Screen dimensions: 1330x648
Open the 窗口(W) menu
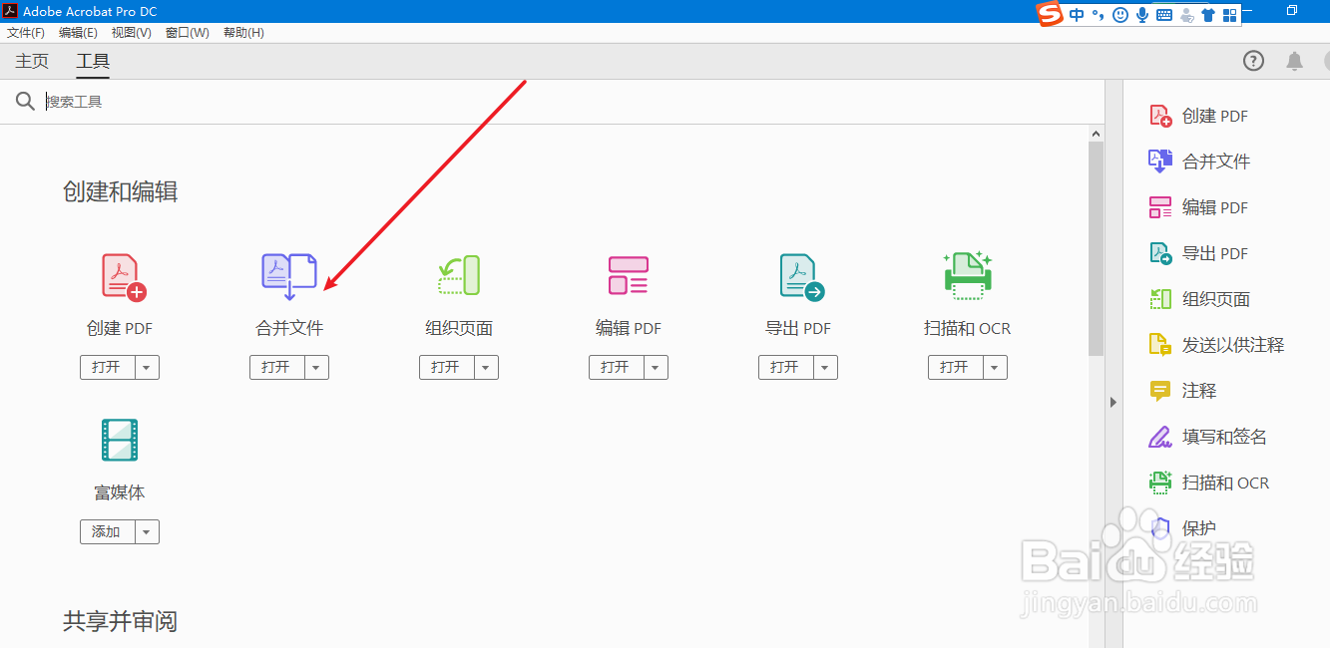coord(188,33)
